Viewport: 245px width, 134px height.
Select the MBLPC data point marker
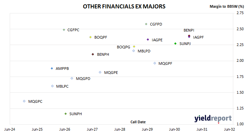click(52, 86)
